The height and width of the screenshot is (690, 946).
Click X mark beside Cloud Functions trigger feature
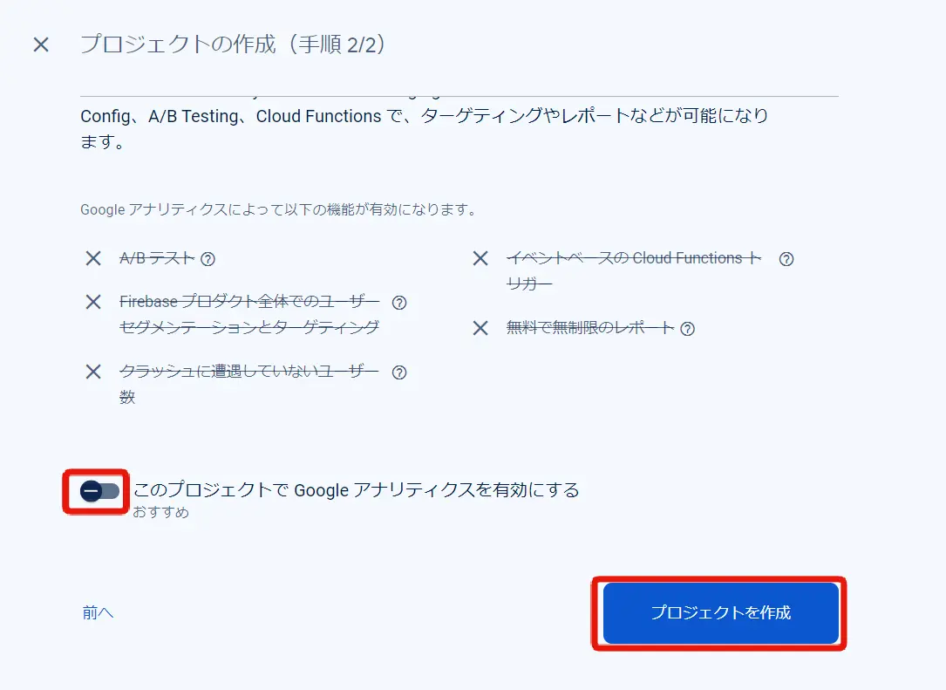[480, 258]
